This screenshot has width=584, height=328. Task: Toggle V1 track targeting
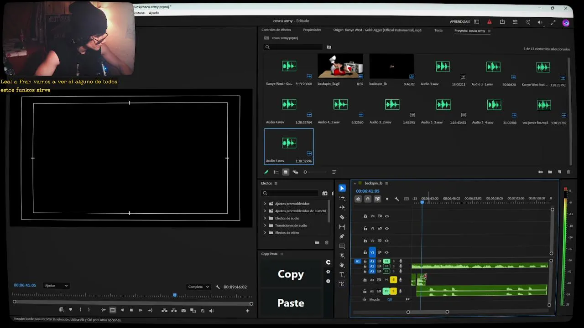click(x=372, y=252)
